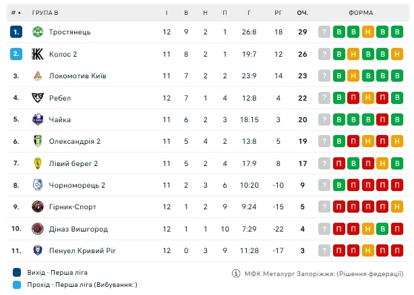Click the Ребел team crest
This screenshot has height=295, width=414.
38,98
